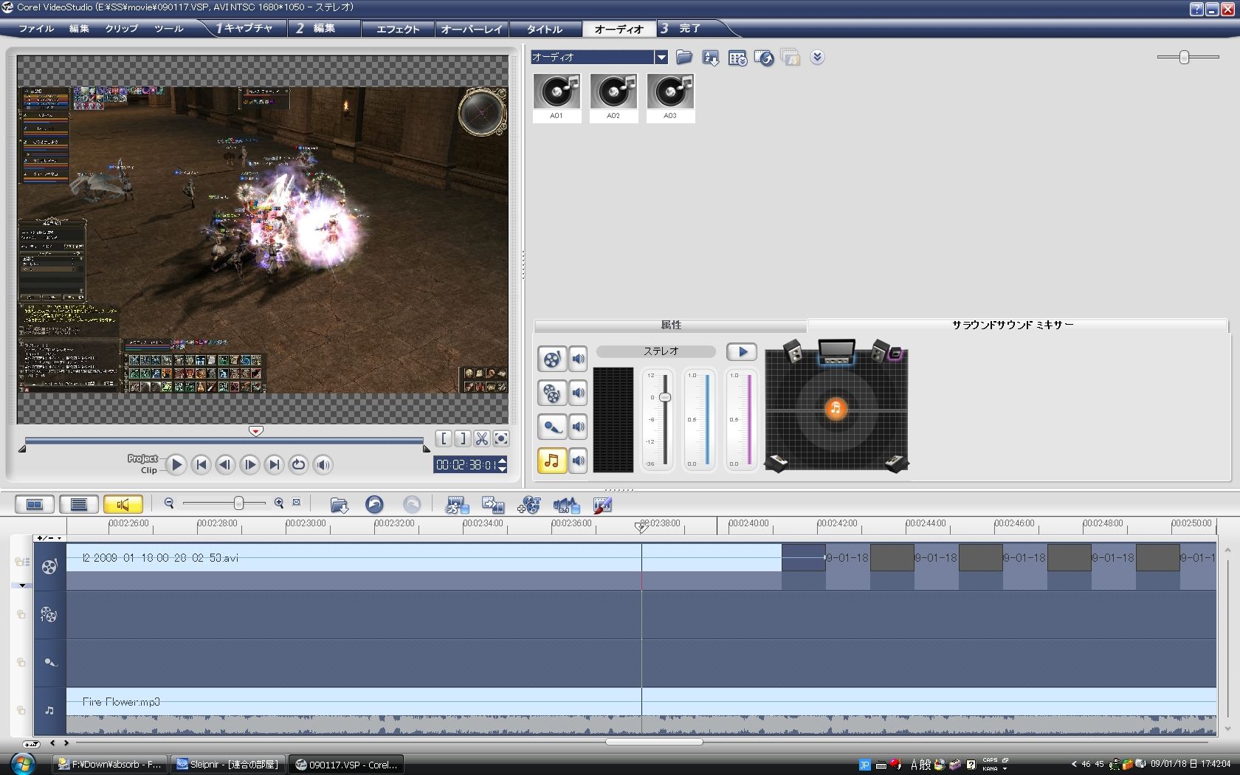Mute Overlay Track in mixer
This screenshot has width=1240, height=775.
(578, 393)
